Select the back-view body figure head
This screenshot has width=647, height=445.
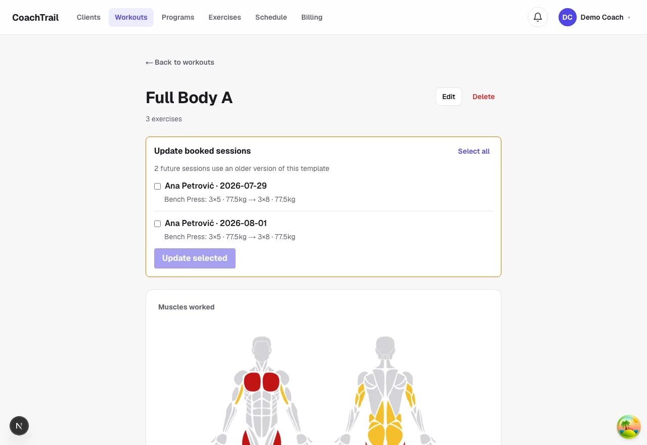coord(385,347)
